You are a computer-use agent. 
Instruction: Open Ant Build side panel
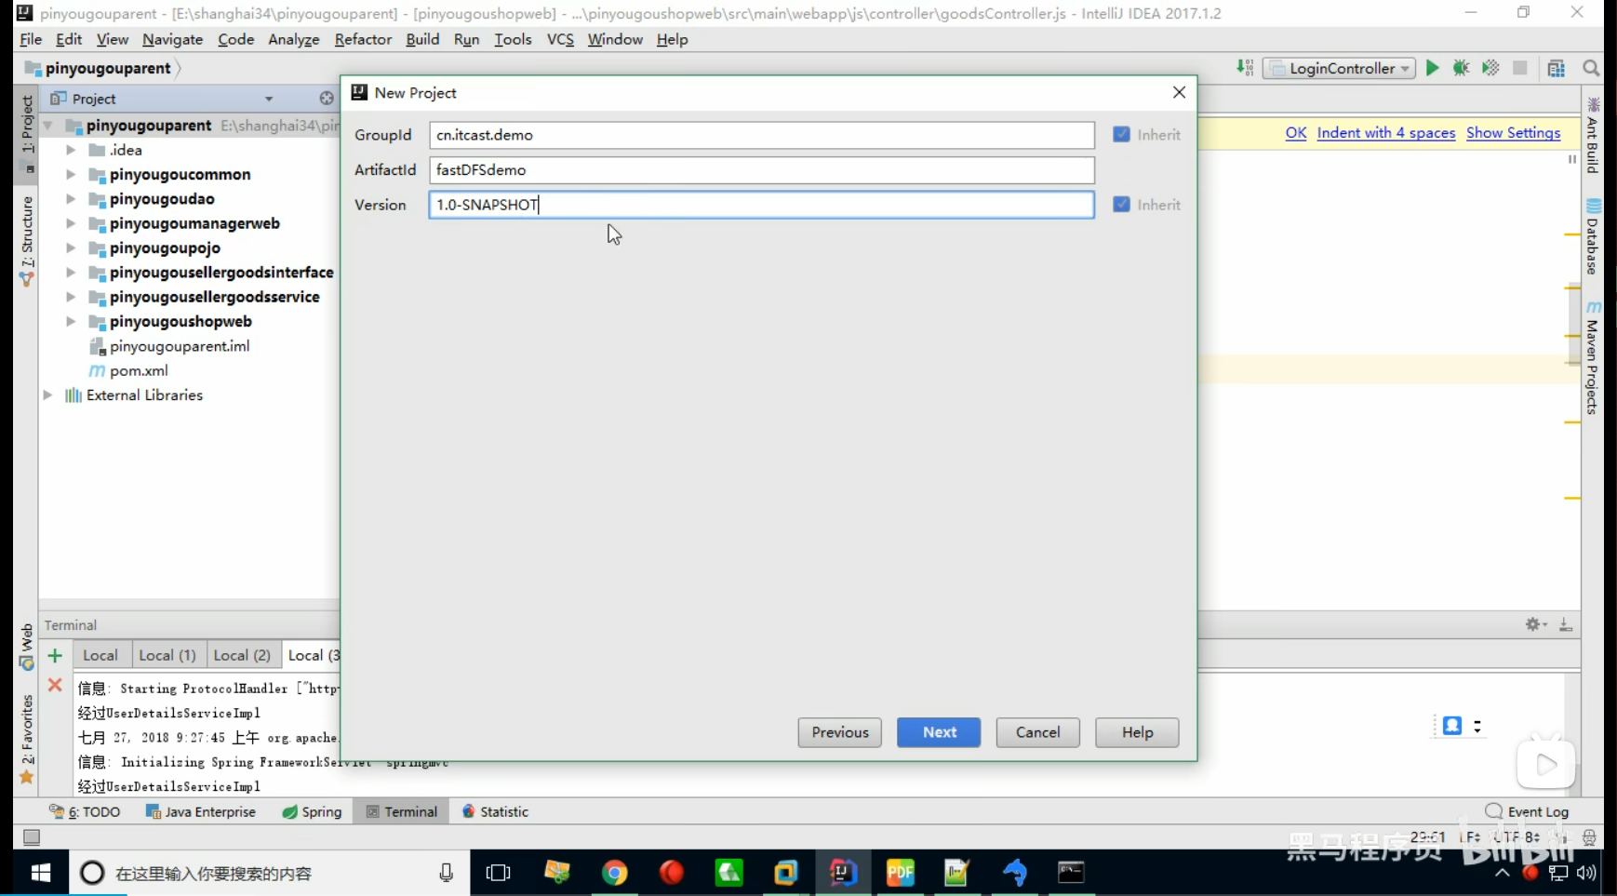click(x=1593, y=136)
